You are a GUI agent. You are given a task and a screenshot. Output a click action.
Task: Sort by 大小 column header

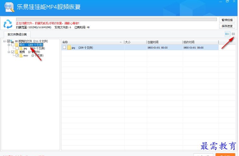pos(135,42)
